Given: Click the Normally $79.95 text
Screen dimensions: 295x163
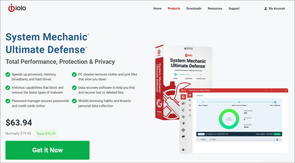Looking at the screenshot, I should tap(18, 133).
